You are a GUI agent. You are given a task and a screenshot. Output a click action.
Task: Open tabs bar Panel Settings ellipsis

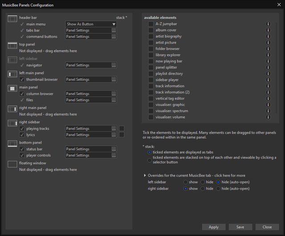point(114,30)
